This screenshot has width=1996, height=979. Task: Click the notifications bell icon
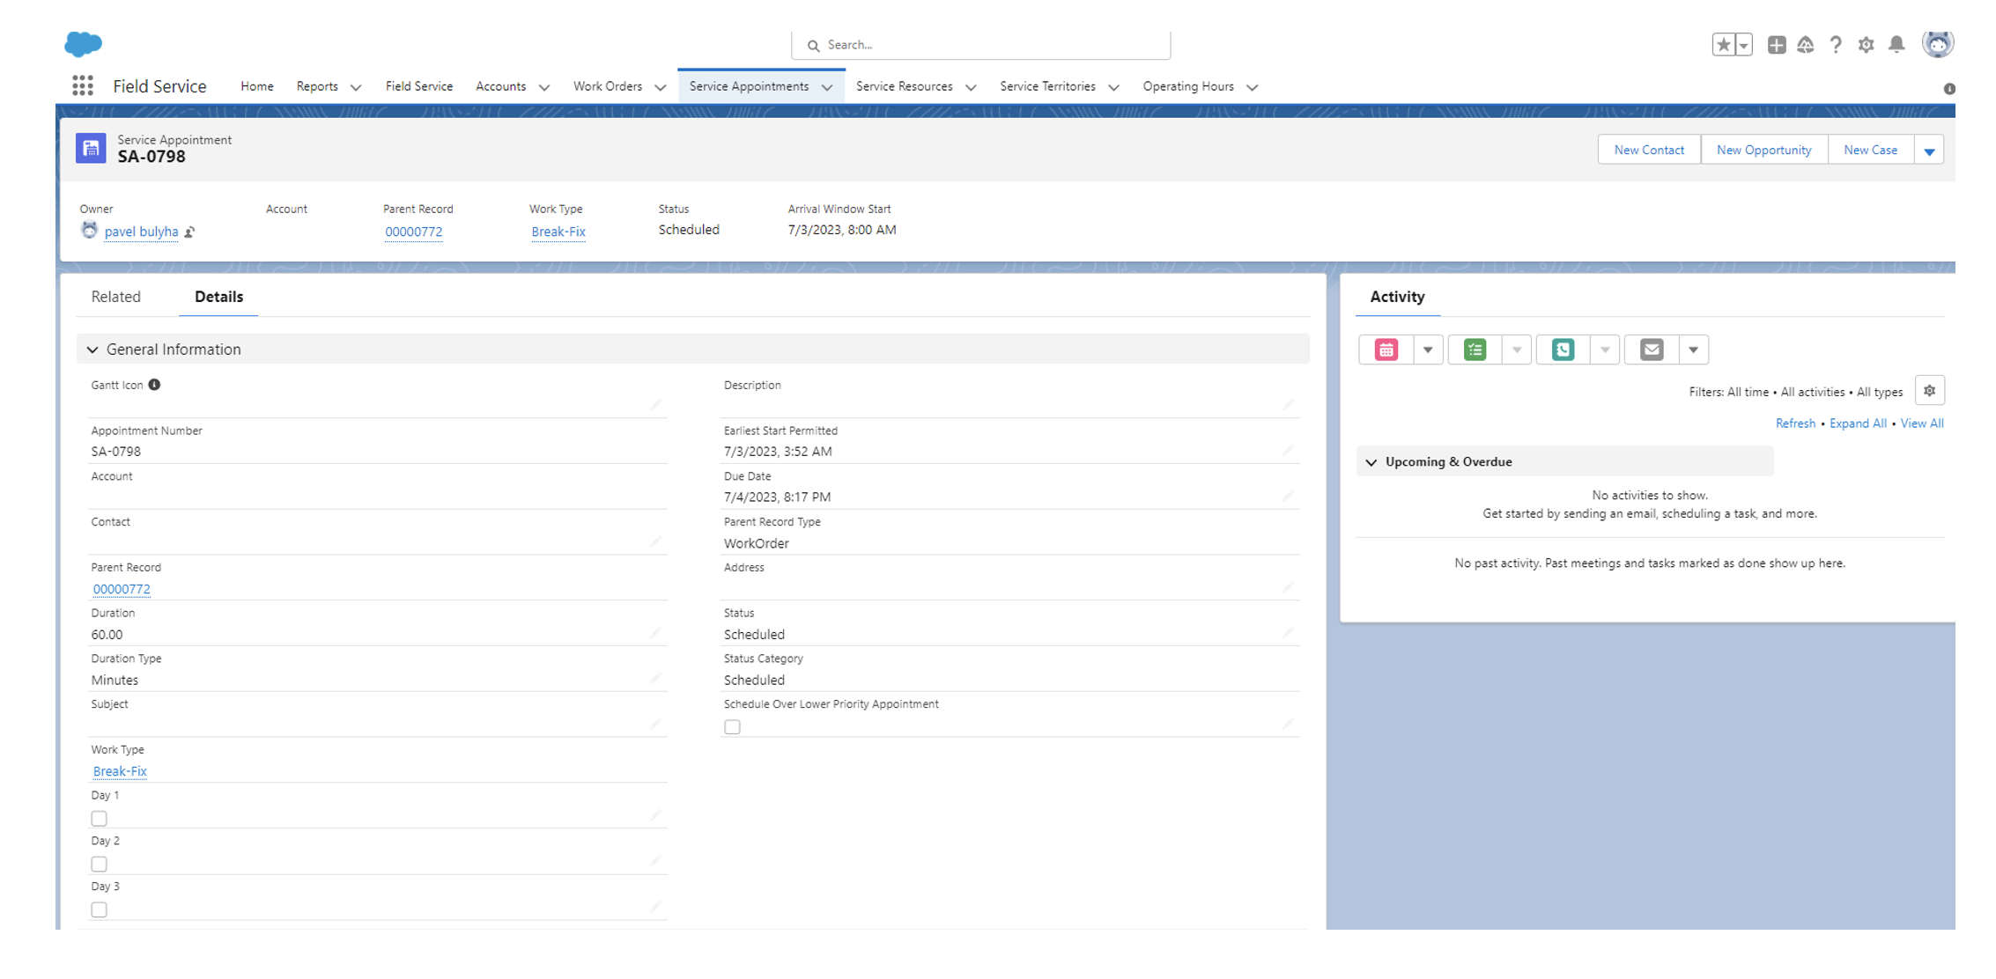(x=1896, y=44)
